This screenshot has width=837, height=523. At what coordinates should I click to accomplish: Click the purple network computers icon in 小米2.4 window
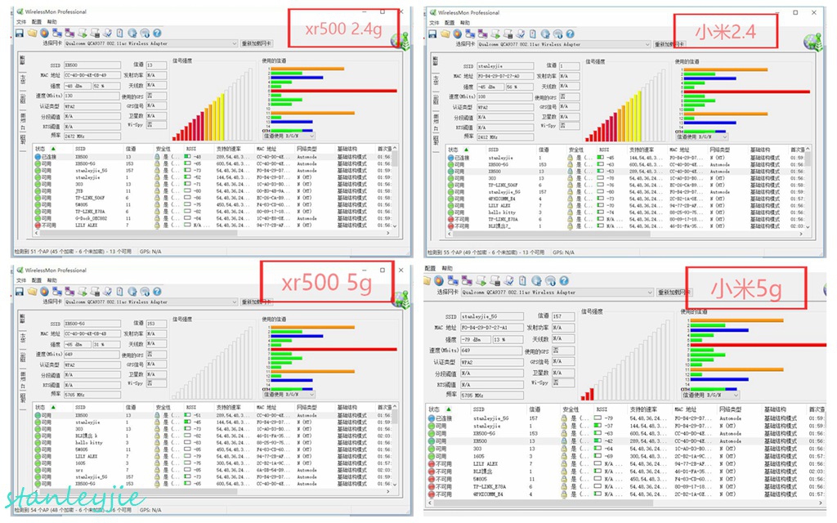click(482, 34)
